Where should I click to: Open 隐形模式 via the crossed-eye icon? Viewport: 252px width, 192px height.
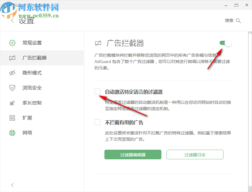(12, 73)
